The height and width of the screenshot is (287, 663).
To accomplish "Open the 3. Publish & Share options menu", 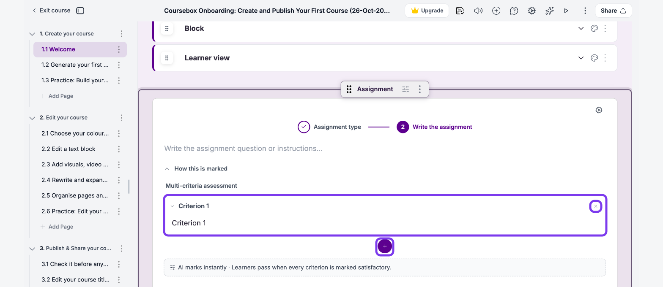I will (122, 249).
